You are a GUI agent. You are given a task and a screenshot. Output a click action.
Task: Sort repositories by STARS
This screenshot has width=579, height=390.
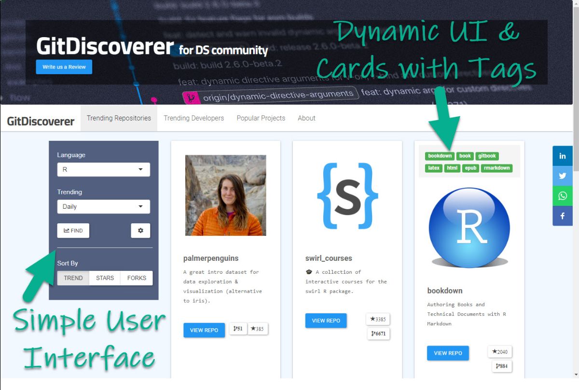point(105,278)
